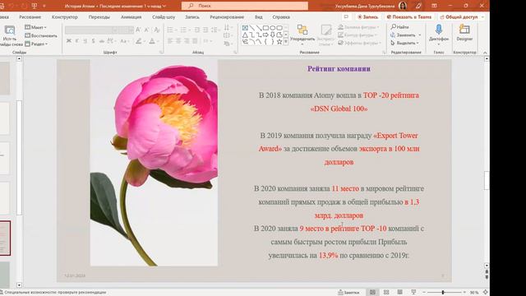
Task: Open the Упорядочить arrange menu
Action: coord(302,35)
